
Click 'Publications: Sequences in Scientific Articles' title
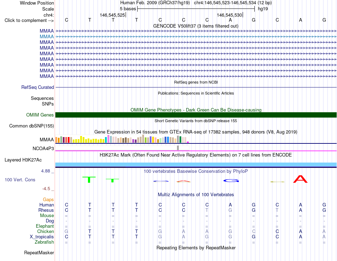coord(196,93)
